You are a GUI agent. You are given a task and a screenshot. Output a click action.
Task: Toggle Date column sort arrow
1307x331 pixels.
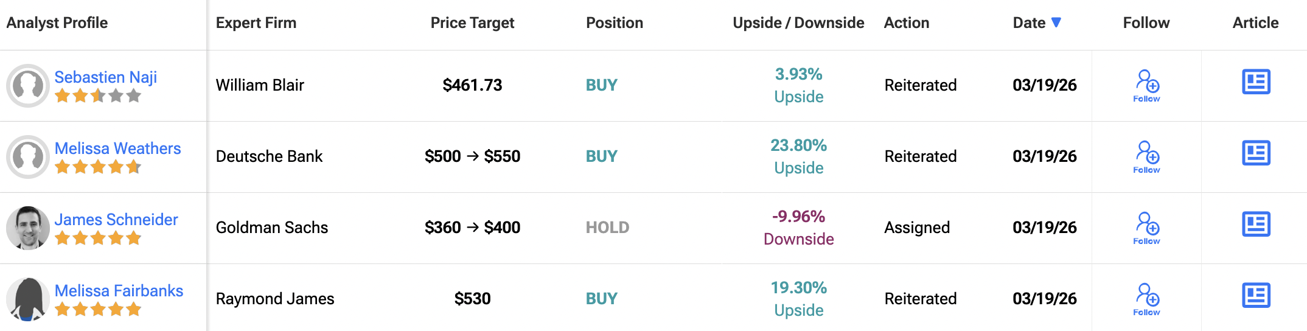(x=1056, y=23)
